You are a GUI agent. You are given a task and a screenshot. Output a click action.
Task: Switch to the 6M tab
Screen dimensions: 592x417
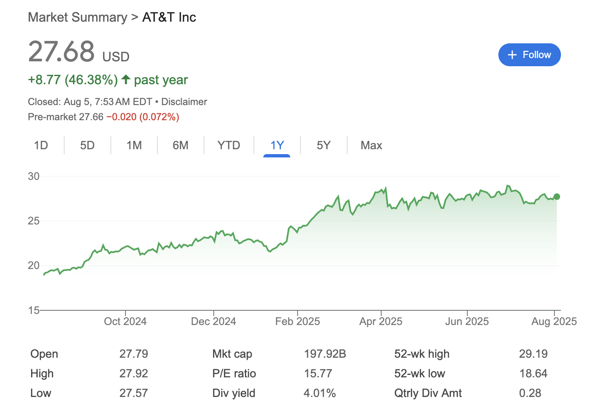(180, 146)
